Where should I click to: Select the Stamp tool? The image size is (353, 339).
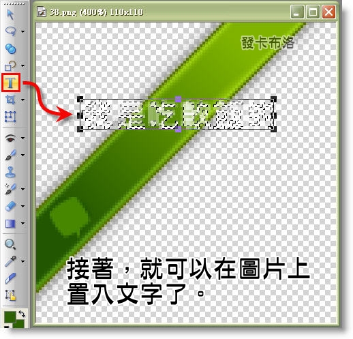10,172
